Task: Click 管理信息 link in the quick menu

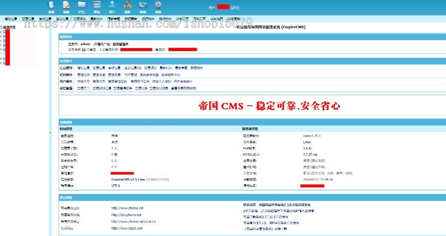Action: [x=99, y=68]
